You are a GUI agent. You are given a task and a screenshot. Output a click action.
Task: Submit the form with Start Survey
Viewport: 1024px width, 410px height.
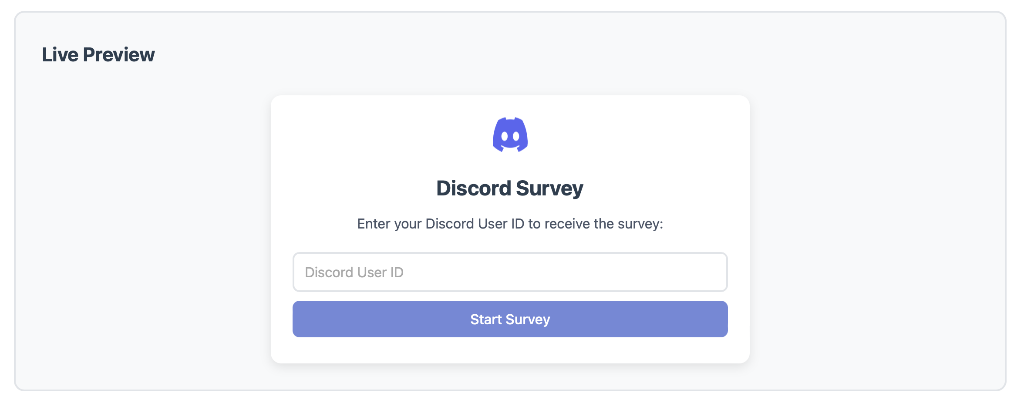tap(510, 319)
